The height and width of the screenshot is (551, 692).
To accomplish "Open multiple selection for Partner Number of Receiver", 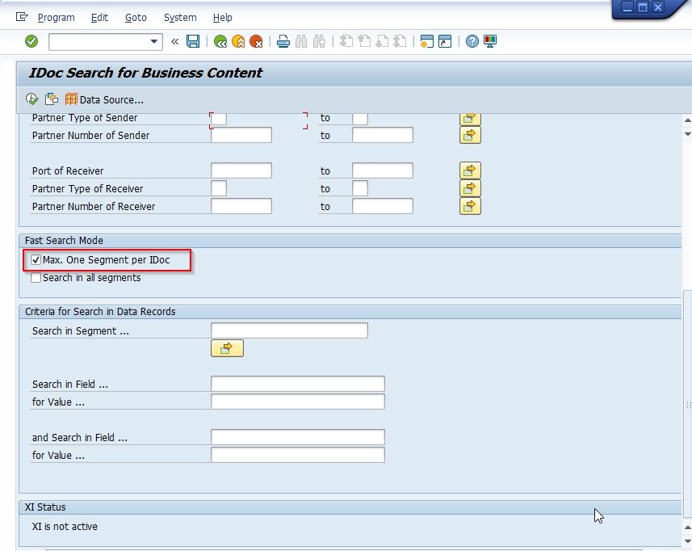I will click(x=470, y=206).
